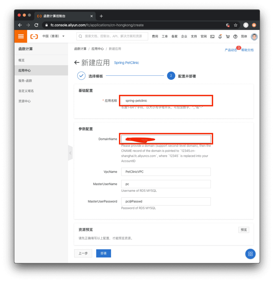This screenshot has width=274, height=282.
Task: Click the top search box
Action: coord(112,36)
